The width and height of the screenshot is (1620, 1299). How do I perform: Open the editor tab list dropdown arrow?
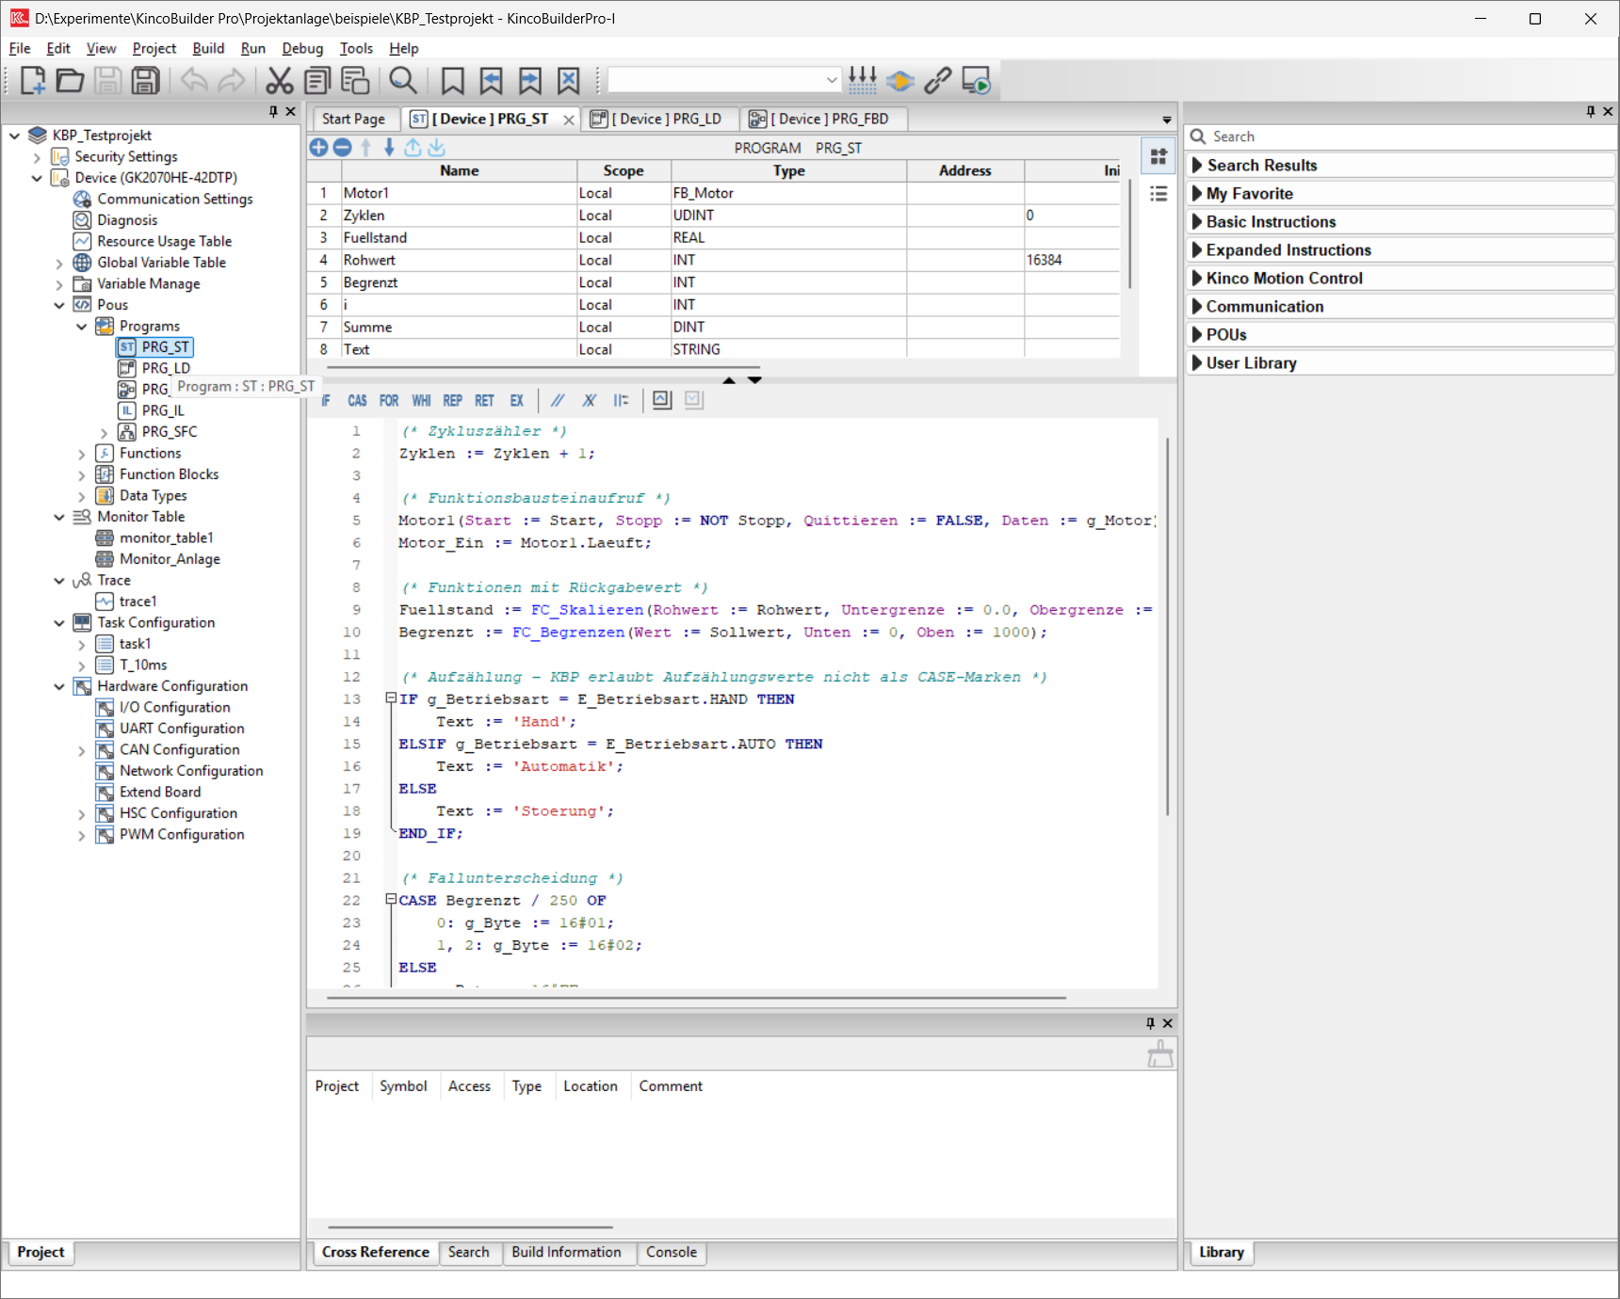click(1167, 120)
